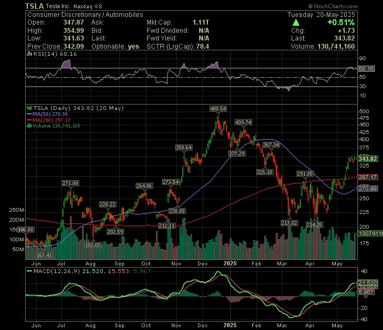Click the Prev Close value 342.09
383x330 pixels.
(x=73, y=47)
